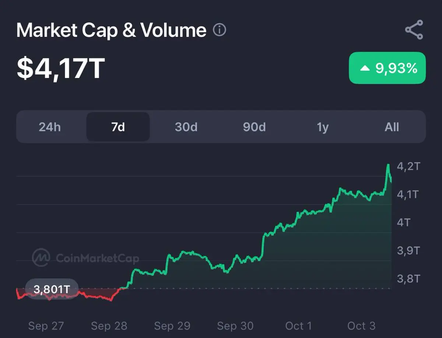Screen dimensions: 442x338
Task: Click the 9,93% change badge
Action: coord(387,68)
